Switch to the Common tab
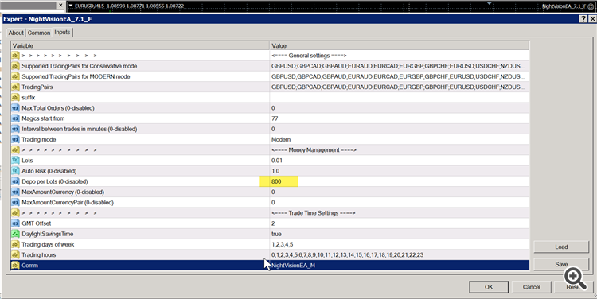 tap(39, 33)
